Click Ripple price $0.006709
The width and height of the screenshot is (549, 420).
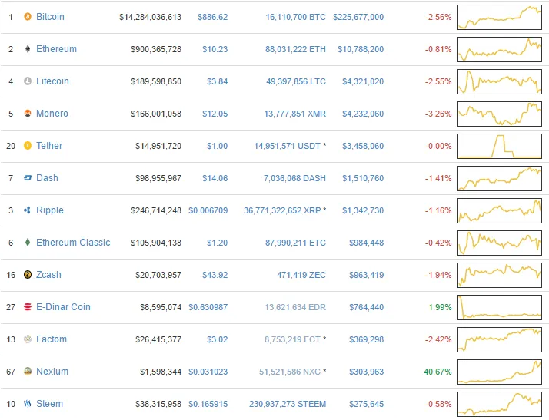click(x=208, y=210)
